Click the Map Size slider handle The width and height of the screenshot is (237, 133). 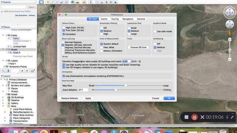click(x=126, y=85)
